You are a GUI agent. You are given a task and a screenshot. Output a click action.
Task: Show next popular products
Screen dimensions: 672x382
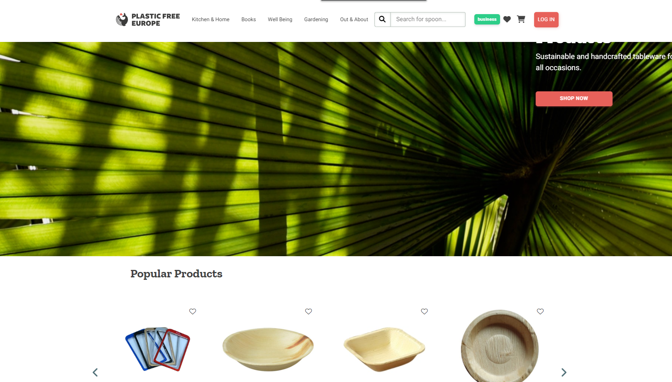[564, 372]
